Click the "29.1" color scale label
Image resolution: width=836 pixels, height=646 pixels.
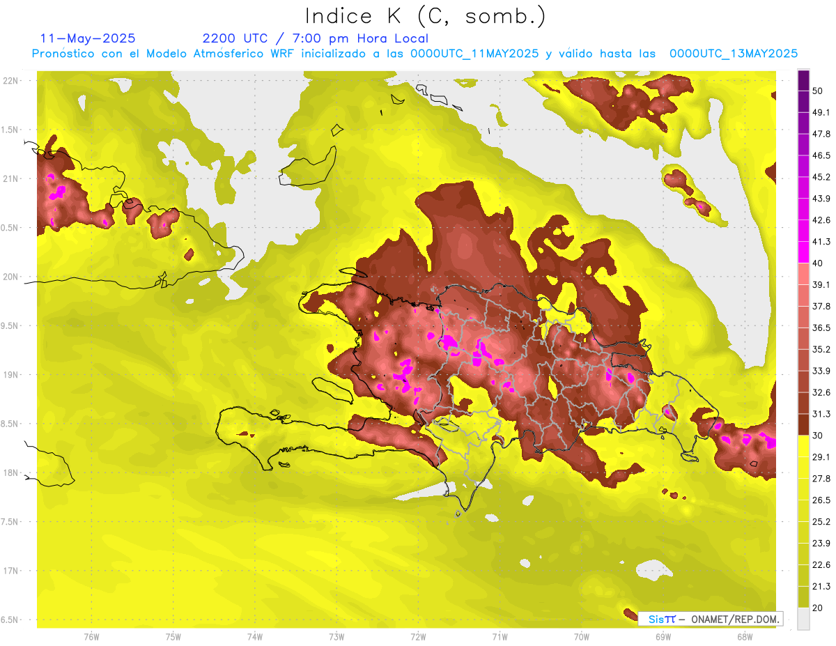[821, 457]
